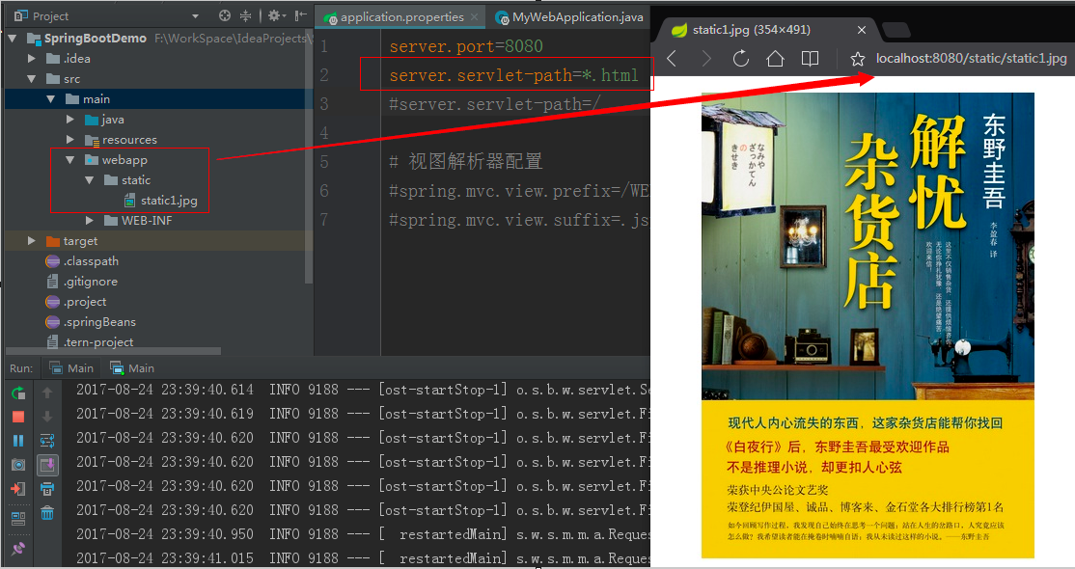Pin the Run tab with pushpin icon
The image size is (1075, 569).
tap(18, 548)
